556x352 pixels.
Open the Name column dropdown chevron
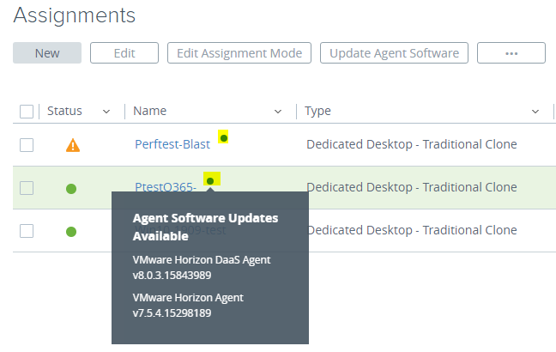278,112
